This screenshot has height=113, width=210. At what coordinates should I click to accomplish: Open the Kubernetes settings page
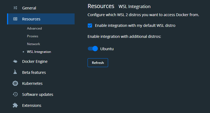[x=32, y=83]
